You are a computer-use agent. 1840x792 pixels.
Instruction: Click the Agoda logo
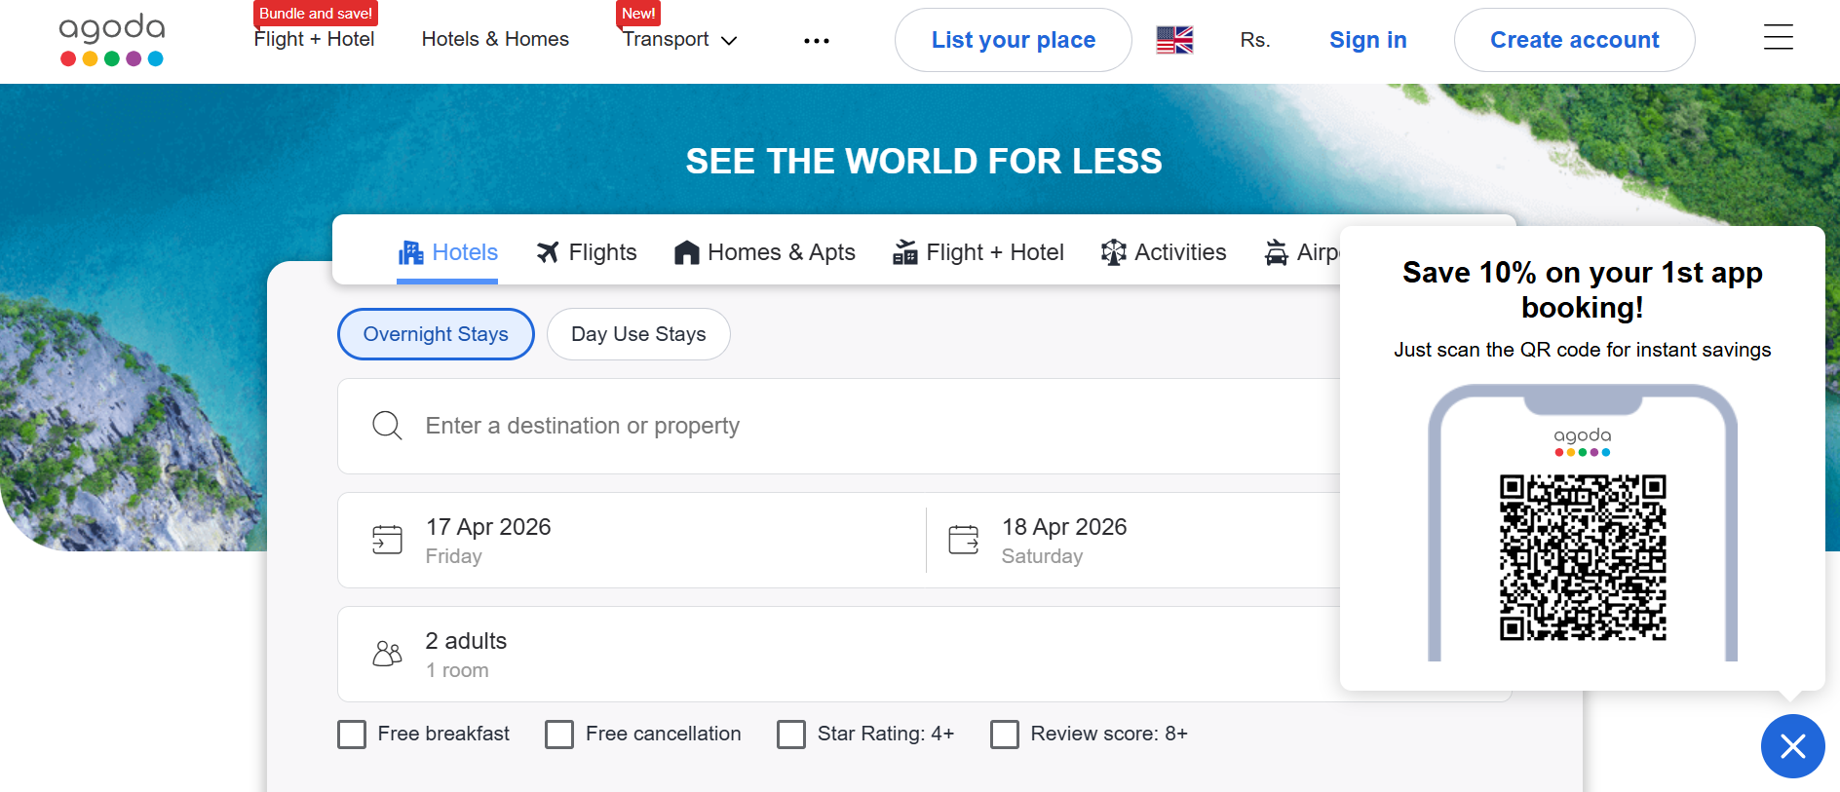click(x=112, y=40)
